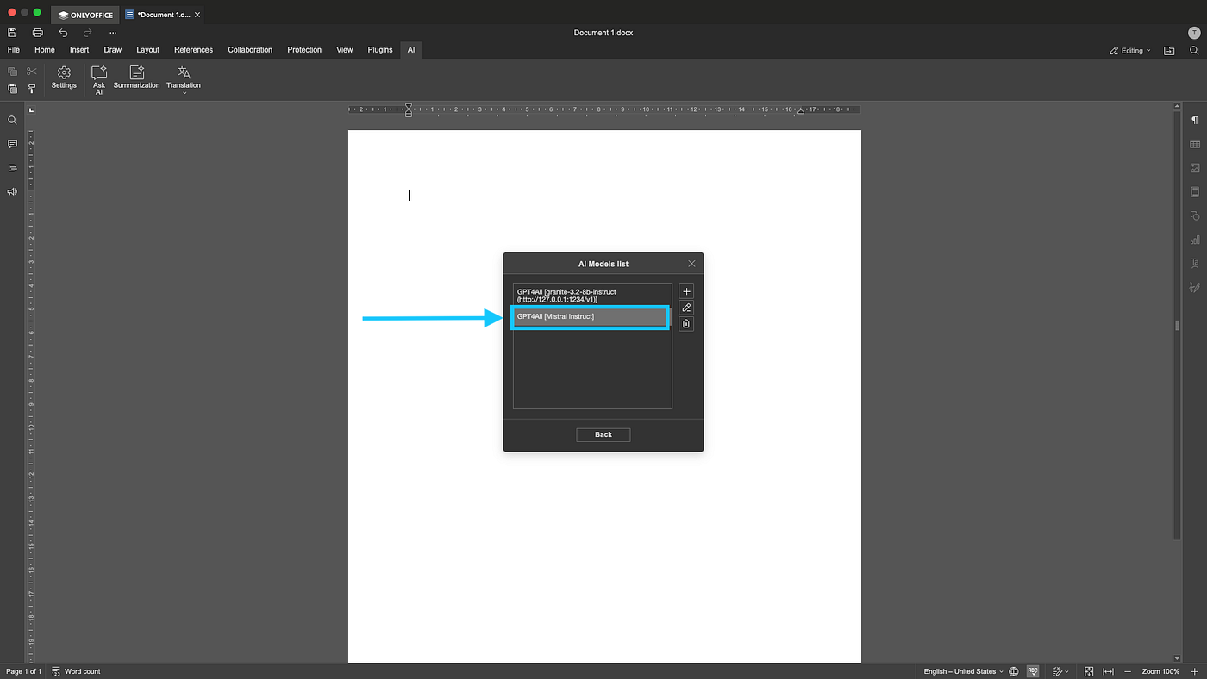Image resolution: width=1207 pixels, height=679 pixels.
Task: Switch to the References tab
Action: tap(193, 50)
